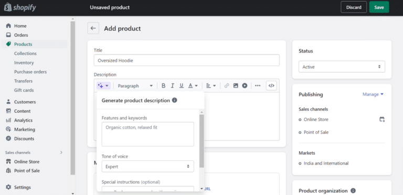Image resolution: width=403 pixels, height=195 pixels.
Task: Click the Settings gear icon
Action: click(8, 187)
